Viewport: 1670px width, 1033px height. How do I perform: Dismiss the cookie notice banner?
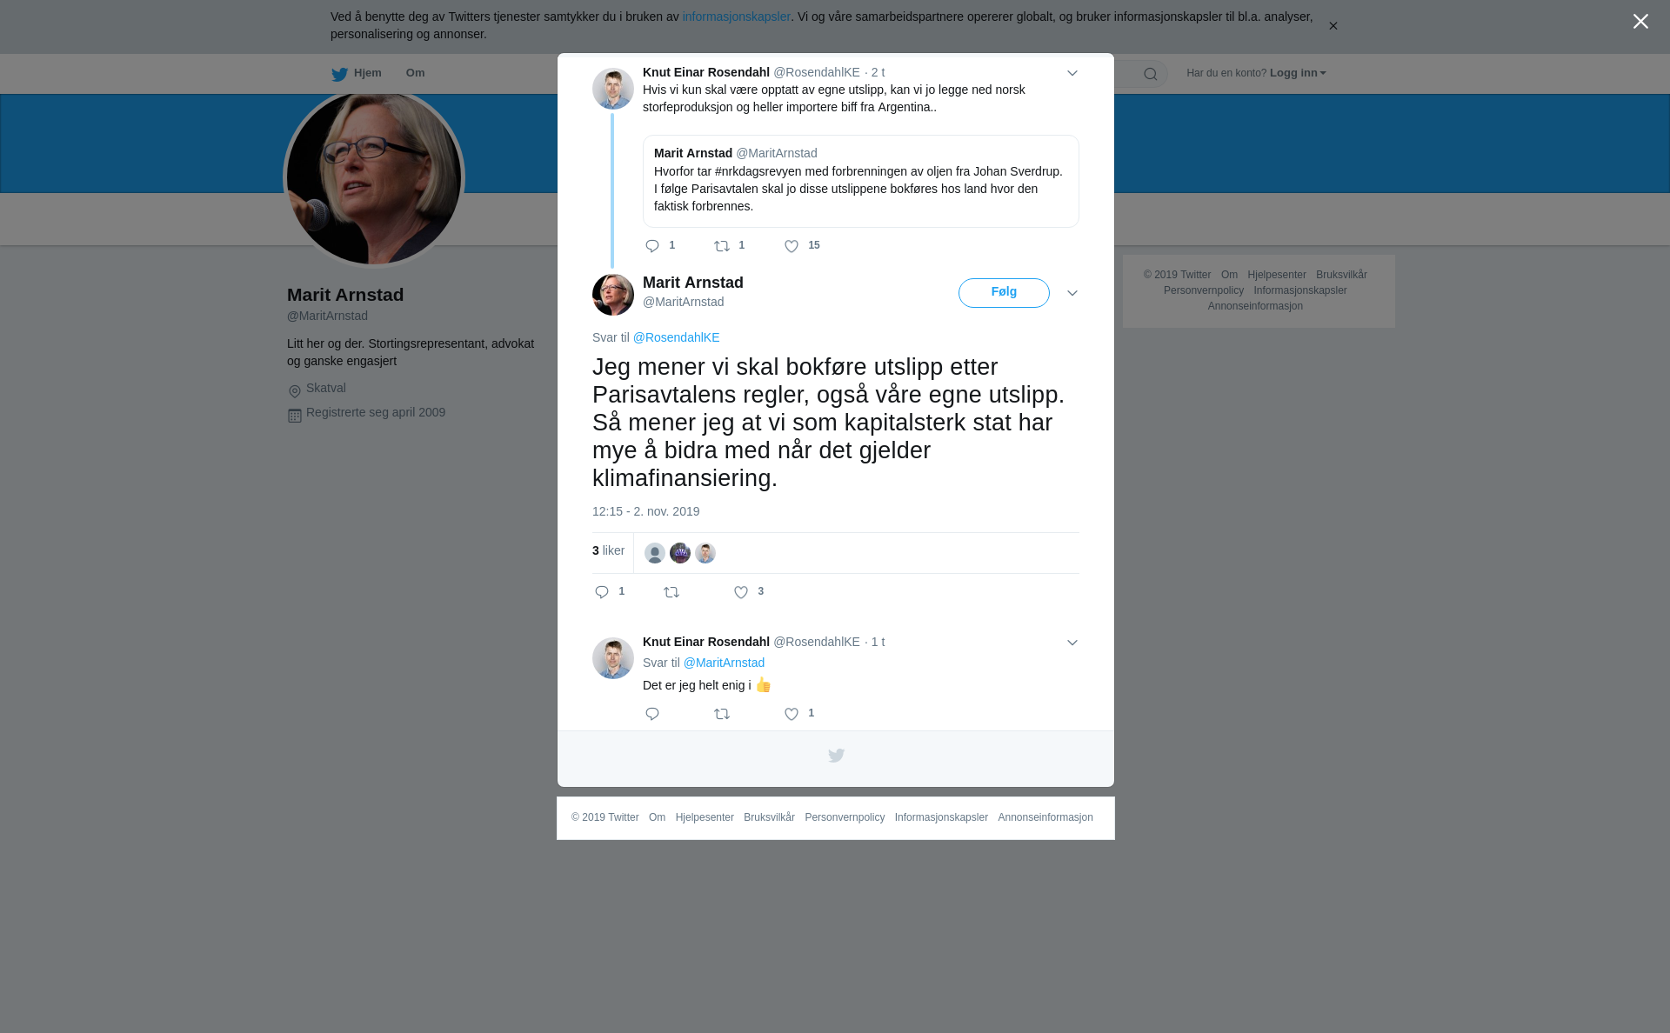tap(1333, 26)
